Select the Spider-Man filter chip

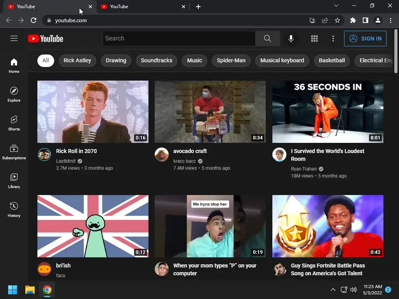[x=231, y=60]
